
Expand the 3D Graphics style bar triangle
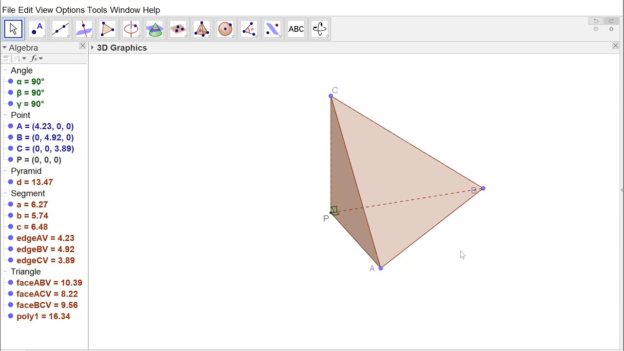92,48
